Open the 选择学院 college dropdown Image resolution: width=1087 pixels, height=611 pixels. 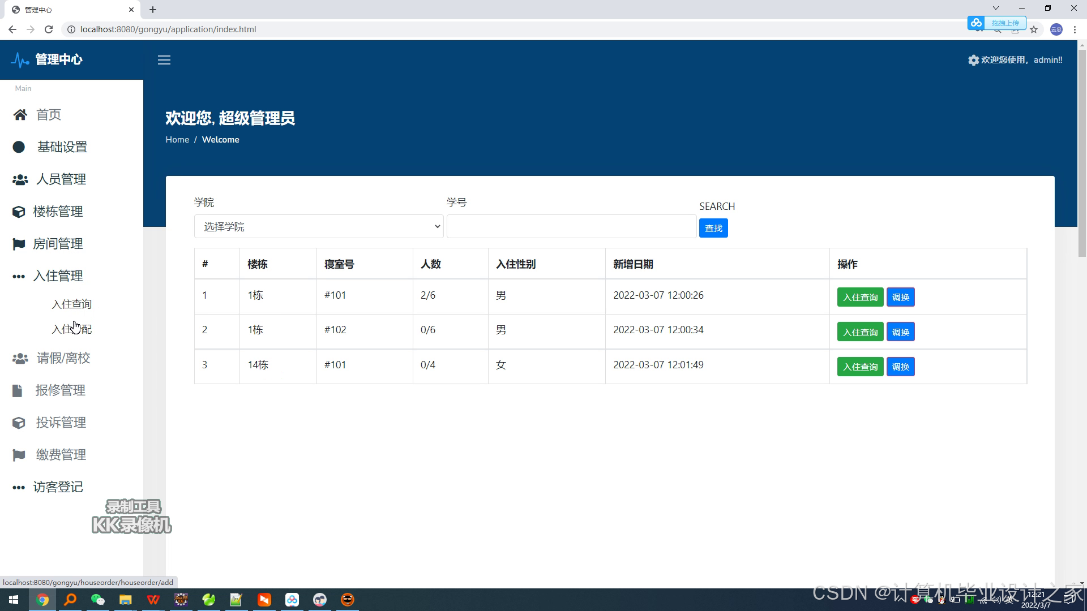click(x=319, y=227)
